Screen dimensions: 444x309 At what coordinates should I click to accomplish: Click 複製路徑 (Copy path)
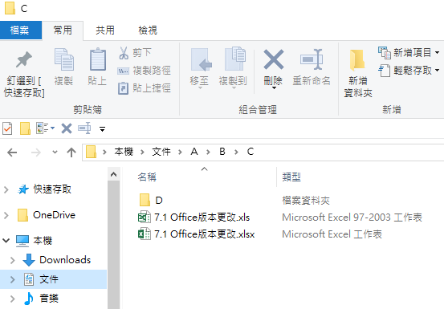144,70
